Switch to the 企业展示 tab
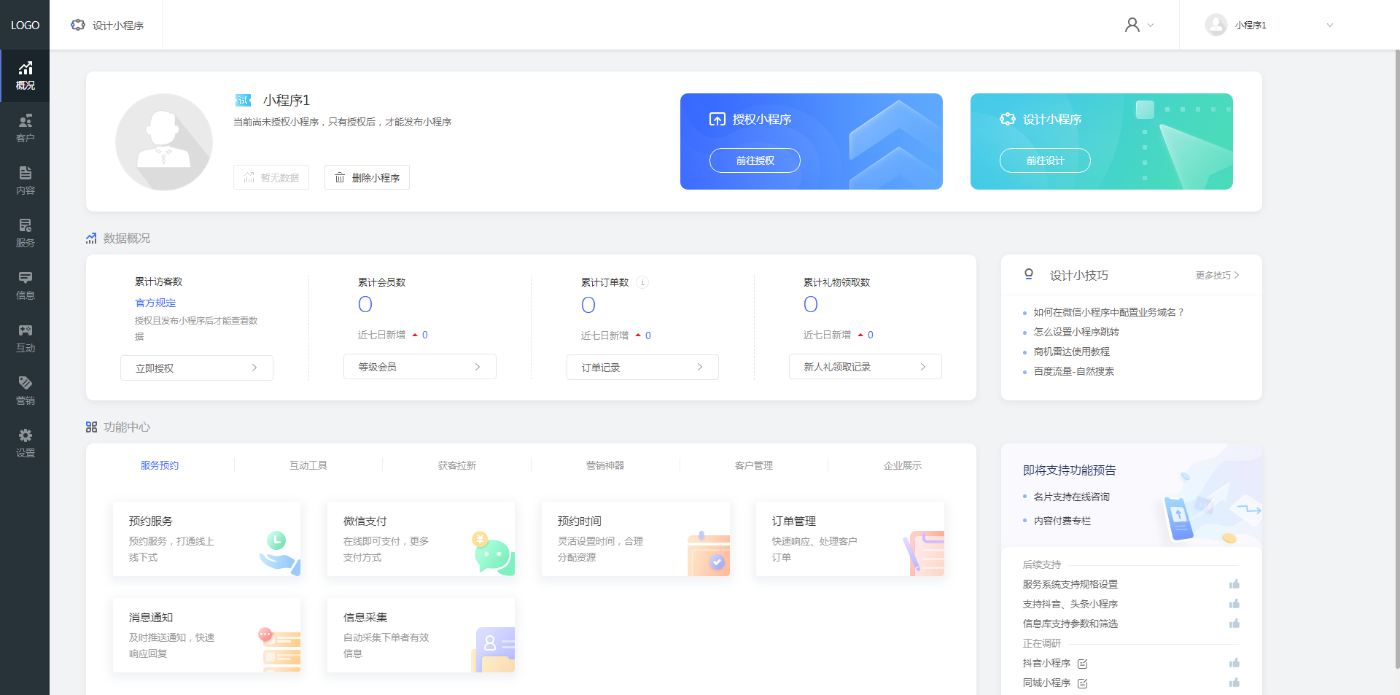Image resolution: width=1400 pixels, height=695 pixels. coord(903,465)
